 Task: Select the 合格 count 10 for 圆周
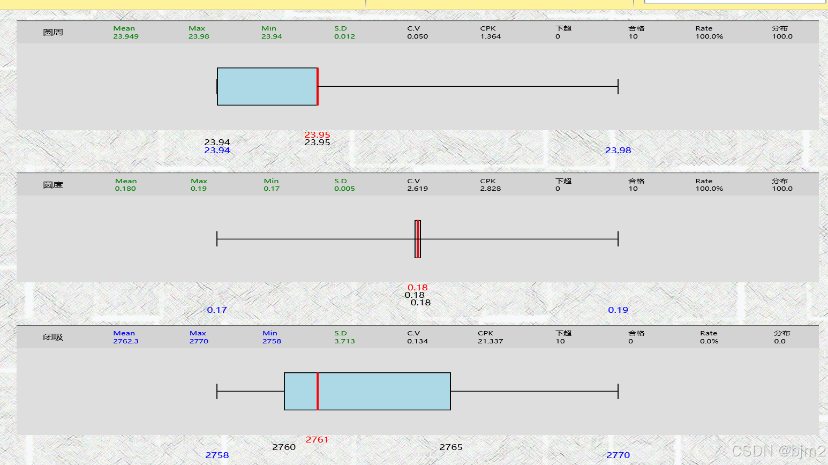633,36
